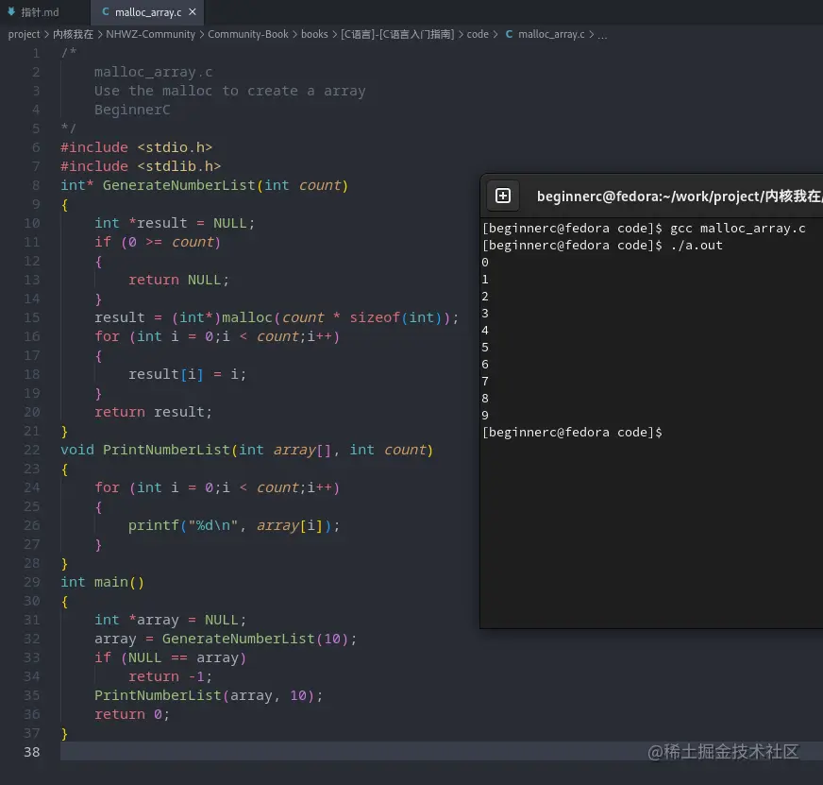Open the new terminal tab button
This screenshot has height=785, width=823.
503,196
